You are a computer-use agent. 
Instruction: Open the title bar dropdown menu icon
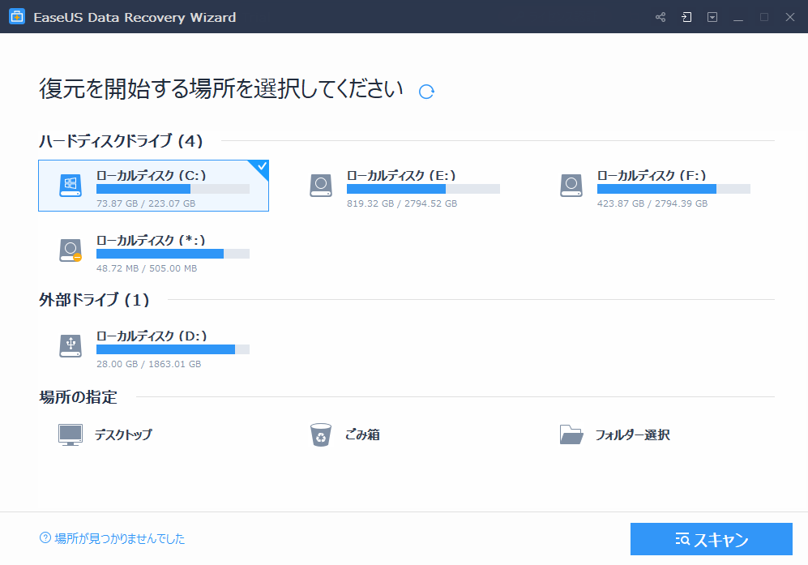pyautogui.click(x=712, y=17)
